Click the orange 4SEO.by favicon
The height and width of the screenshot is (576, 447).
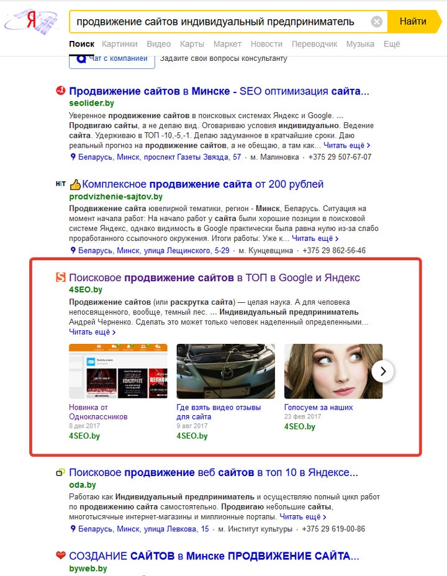tap(61, 277)
